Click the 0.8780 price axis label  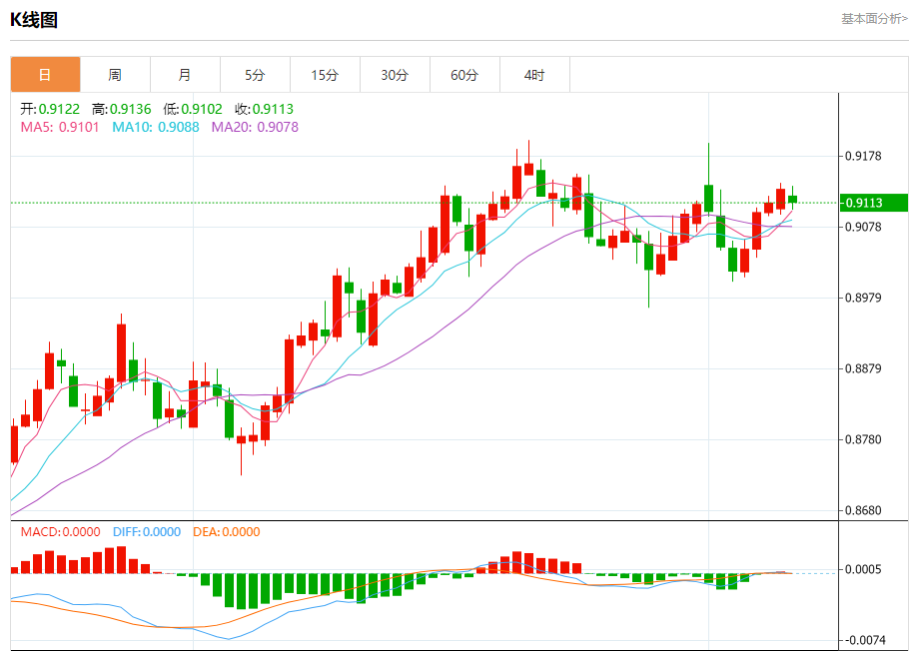864,439
